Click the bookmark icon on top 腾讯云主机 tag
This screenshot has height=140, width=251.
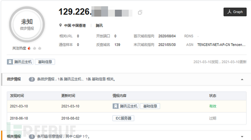point(10,62)
